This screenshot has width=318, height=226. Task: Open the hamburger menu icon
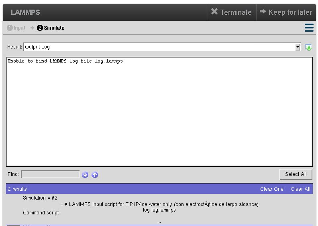tap(309, 28)
